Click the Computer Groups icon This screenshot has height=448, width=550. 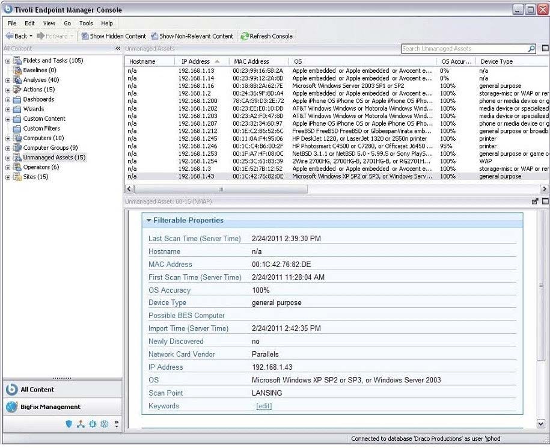click(17, 148)
